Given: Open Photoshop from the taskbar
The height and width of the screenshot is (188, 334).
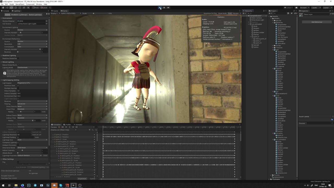Looking at the screenshot, I should [48, 185].
